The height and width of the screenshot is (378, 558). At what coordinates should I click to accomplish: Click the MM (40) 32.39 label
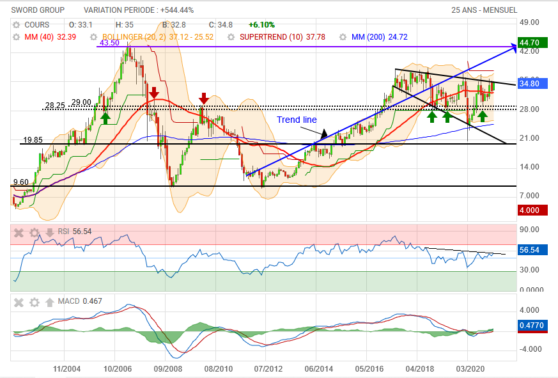50,37
